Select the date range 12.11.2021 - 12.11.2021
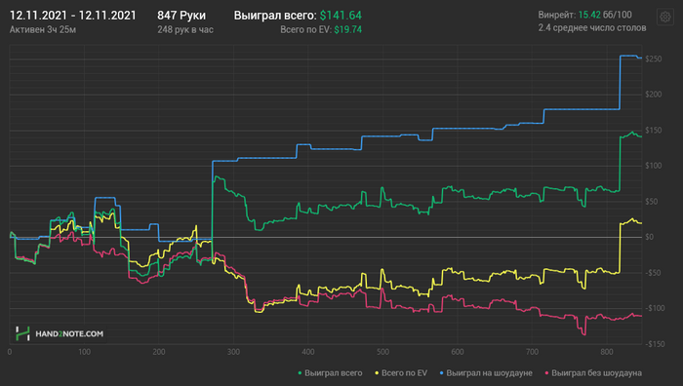The height and width of the screenshot is (386, 683). pyautogui.click(x=73, y=16)
